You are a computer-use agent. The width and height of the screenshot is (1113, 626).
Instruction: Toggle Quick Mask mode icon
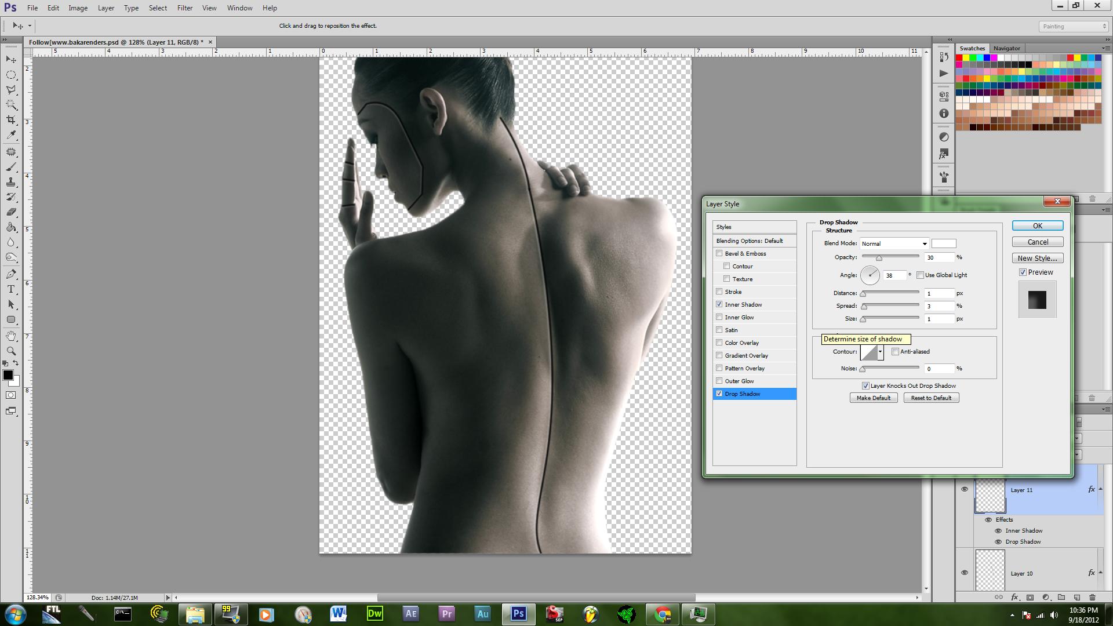pos(11,395)
